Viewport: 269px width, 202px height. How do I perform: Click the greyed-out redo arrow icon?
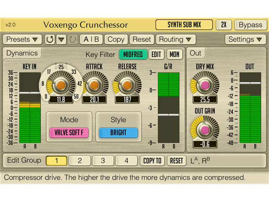tap(73, 40)
